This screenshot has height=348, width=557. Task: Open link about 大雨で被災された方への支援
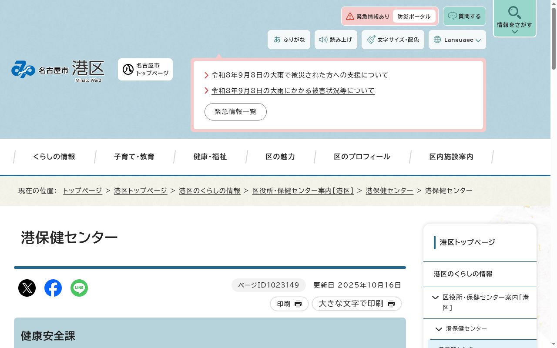[x=300, y=75]
